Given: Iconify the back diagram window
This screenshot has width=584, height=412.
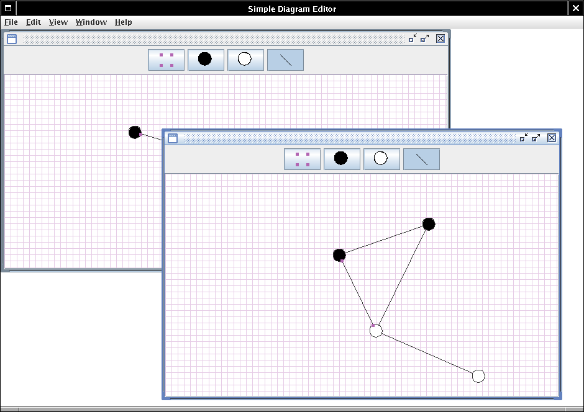Looking at the screenshot, I should click(413, 38).
